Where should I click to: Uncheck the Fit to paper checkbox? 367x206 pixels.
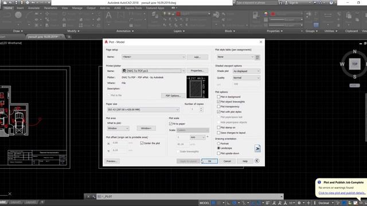pyautogui.click(x=171, y=124)
